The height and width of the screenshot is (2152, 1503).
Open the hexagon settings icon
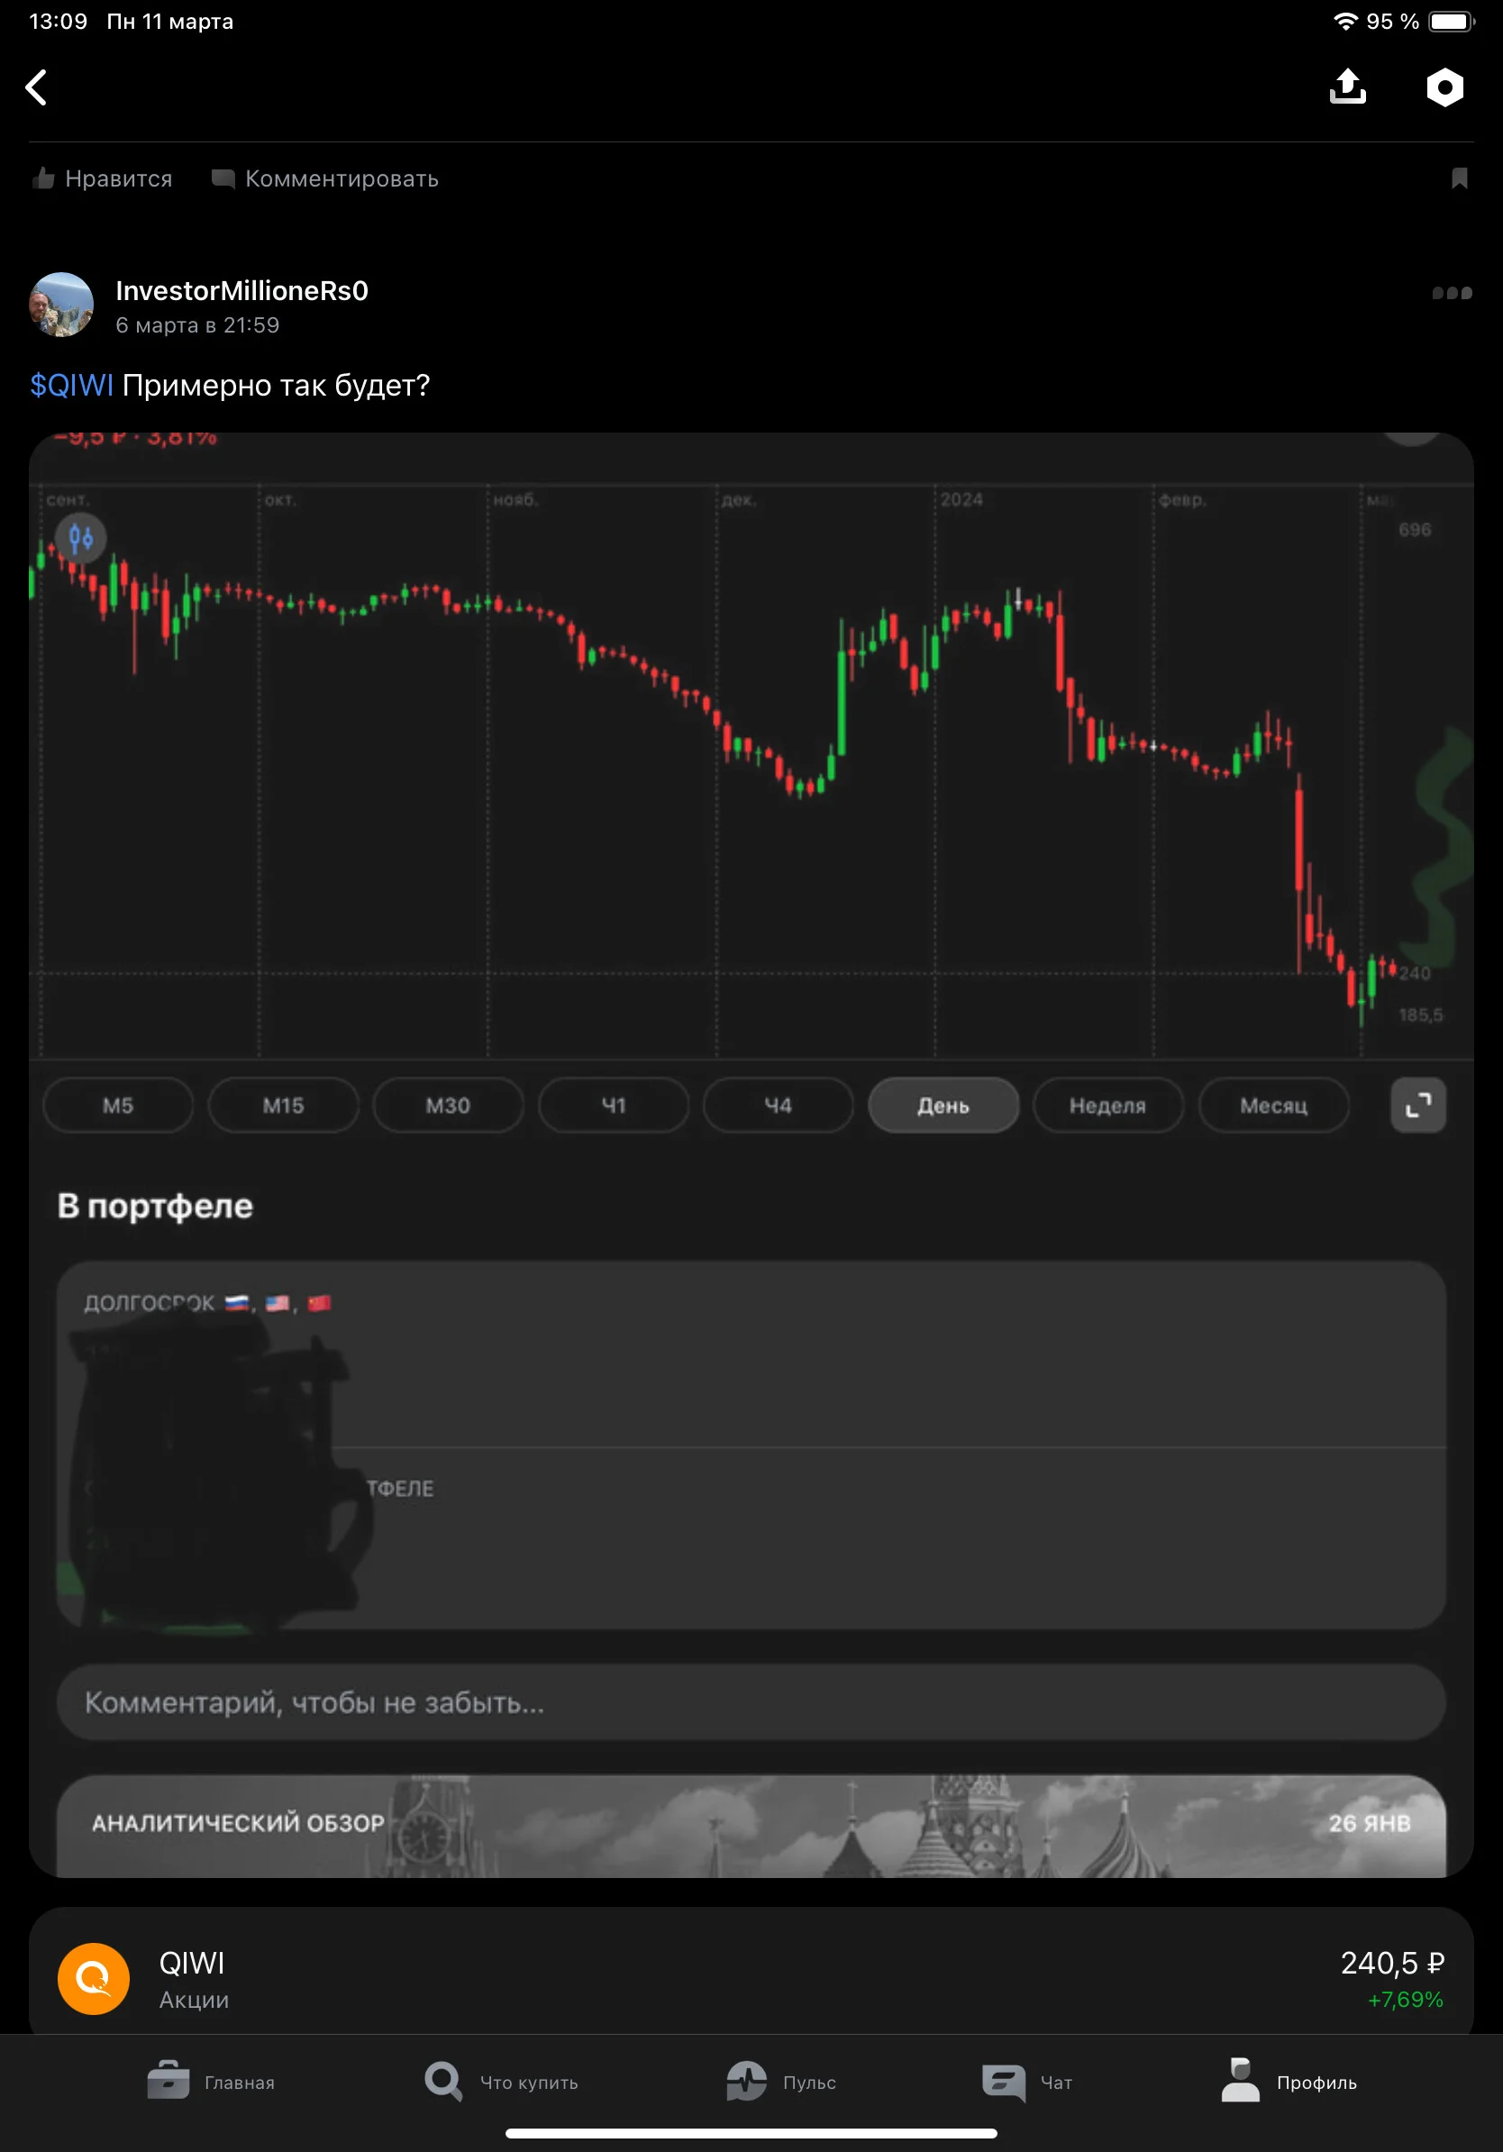click(1444, 87)
